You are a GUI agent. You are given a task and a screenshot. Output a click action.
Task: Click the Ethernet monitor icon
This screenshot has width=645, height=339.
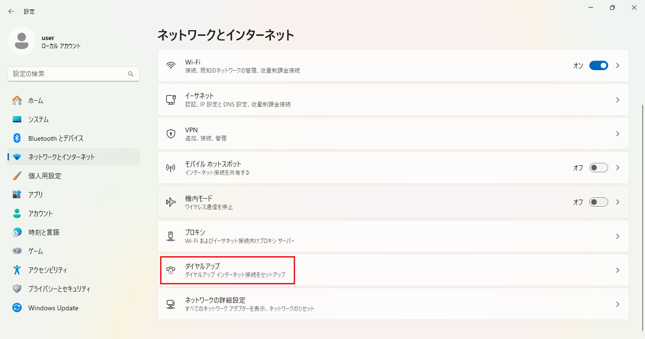point(171,100)
